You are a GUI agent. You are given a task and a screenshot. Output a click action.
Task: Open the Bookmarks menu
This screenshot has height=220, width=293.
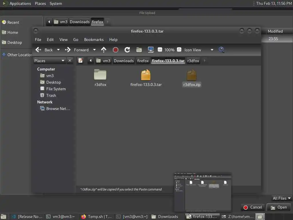click(x=94, y=40)
